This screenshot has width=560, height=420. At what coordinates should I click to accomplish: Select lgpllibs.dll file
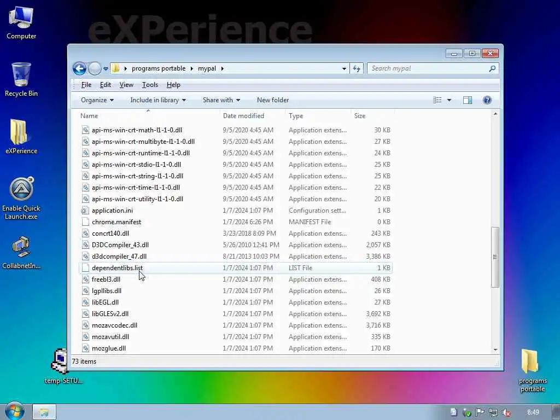(236, 291)
